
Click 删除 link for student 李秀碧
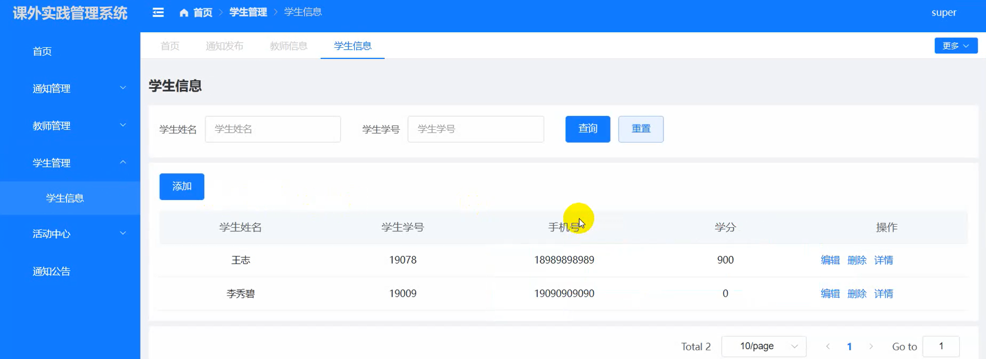[x=857, y=294]
